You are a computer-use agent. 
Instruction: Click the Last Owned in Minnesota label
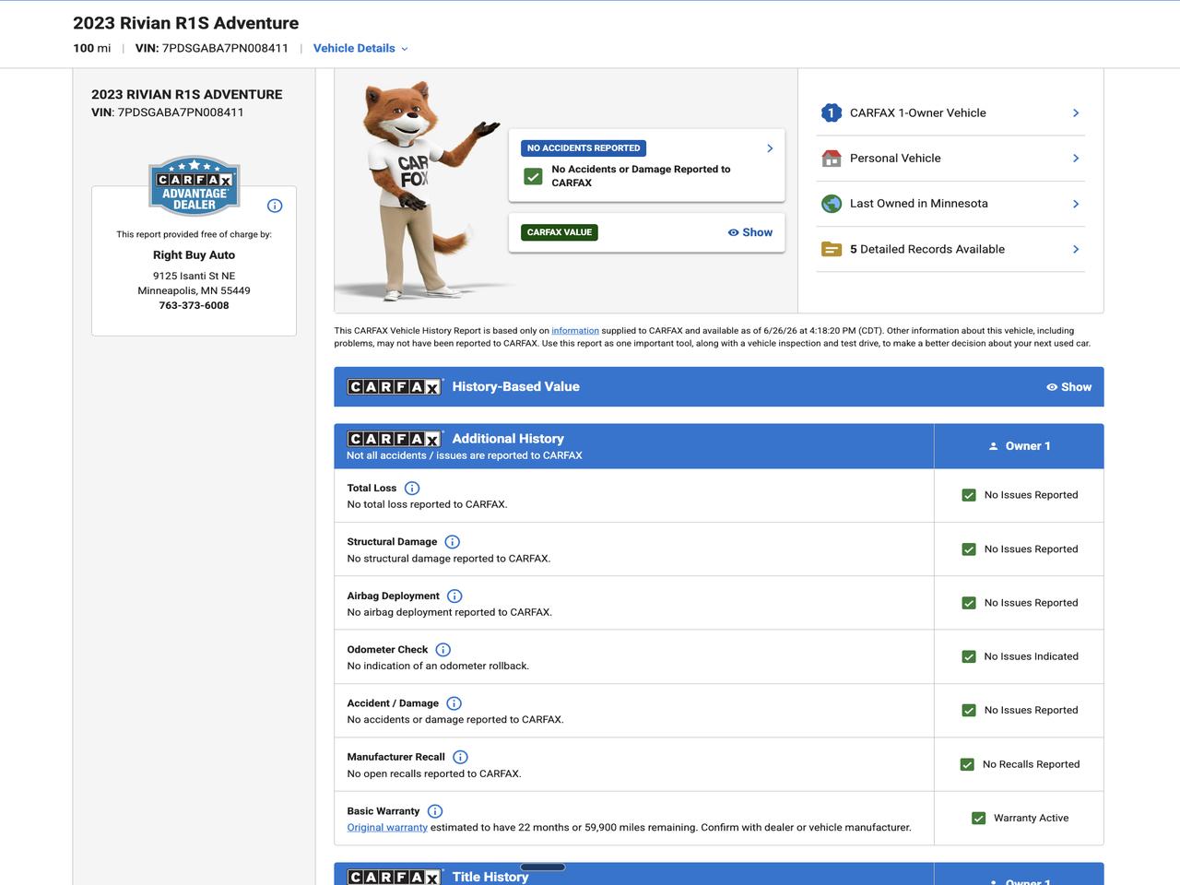coord(919,204)
